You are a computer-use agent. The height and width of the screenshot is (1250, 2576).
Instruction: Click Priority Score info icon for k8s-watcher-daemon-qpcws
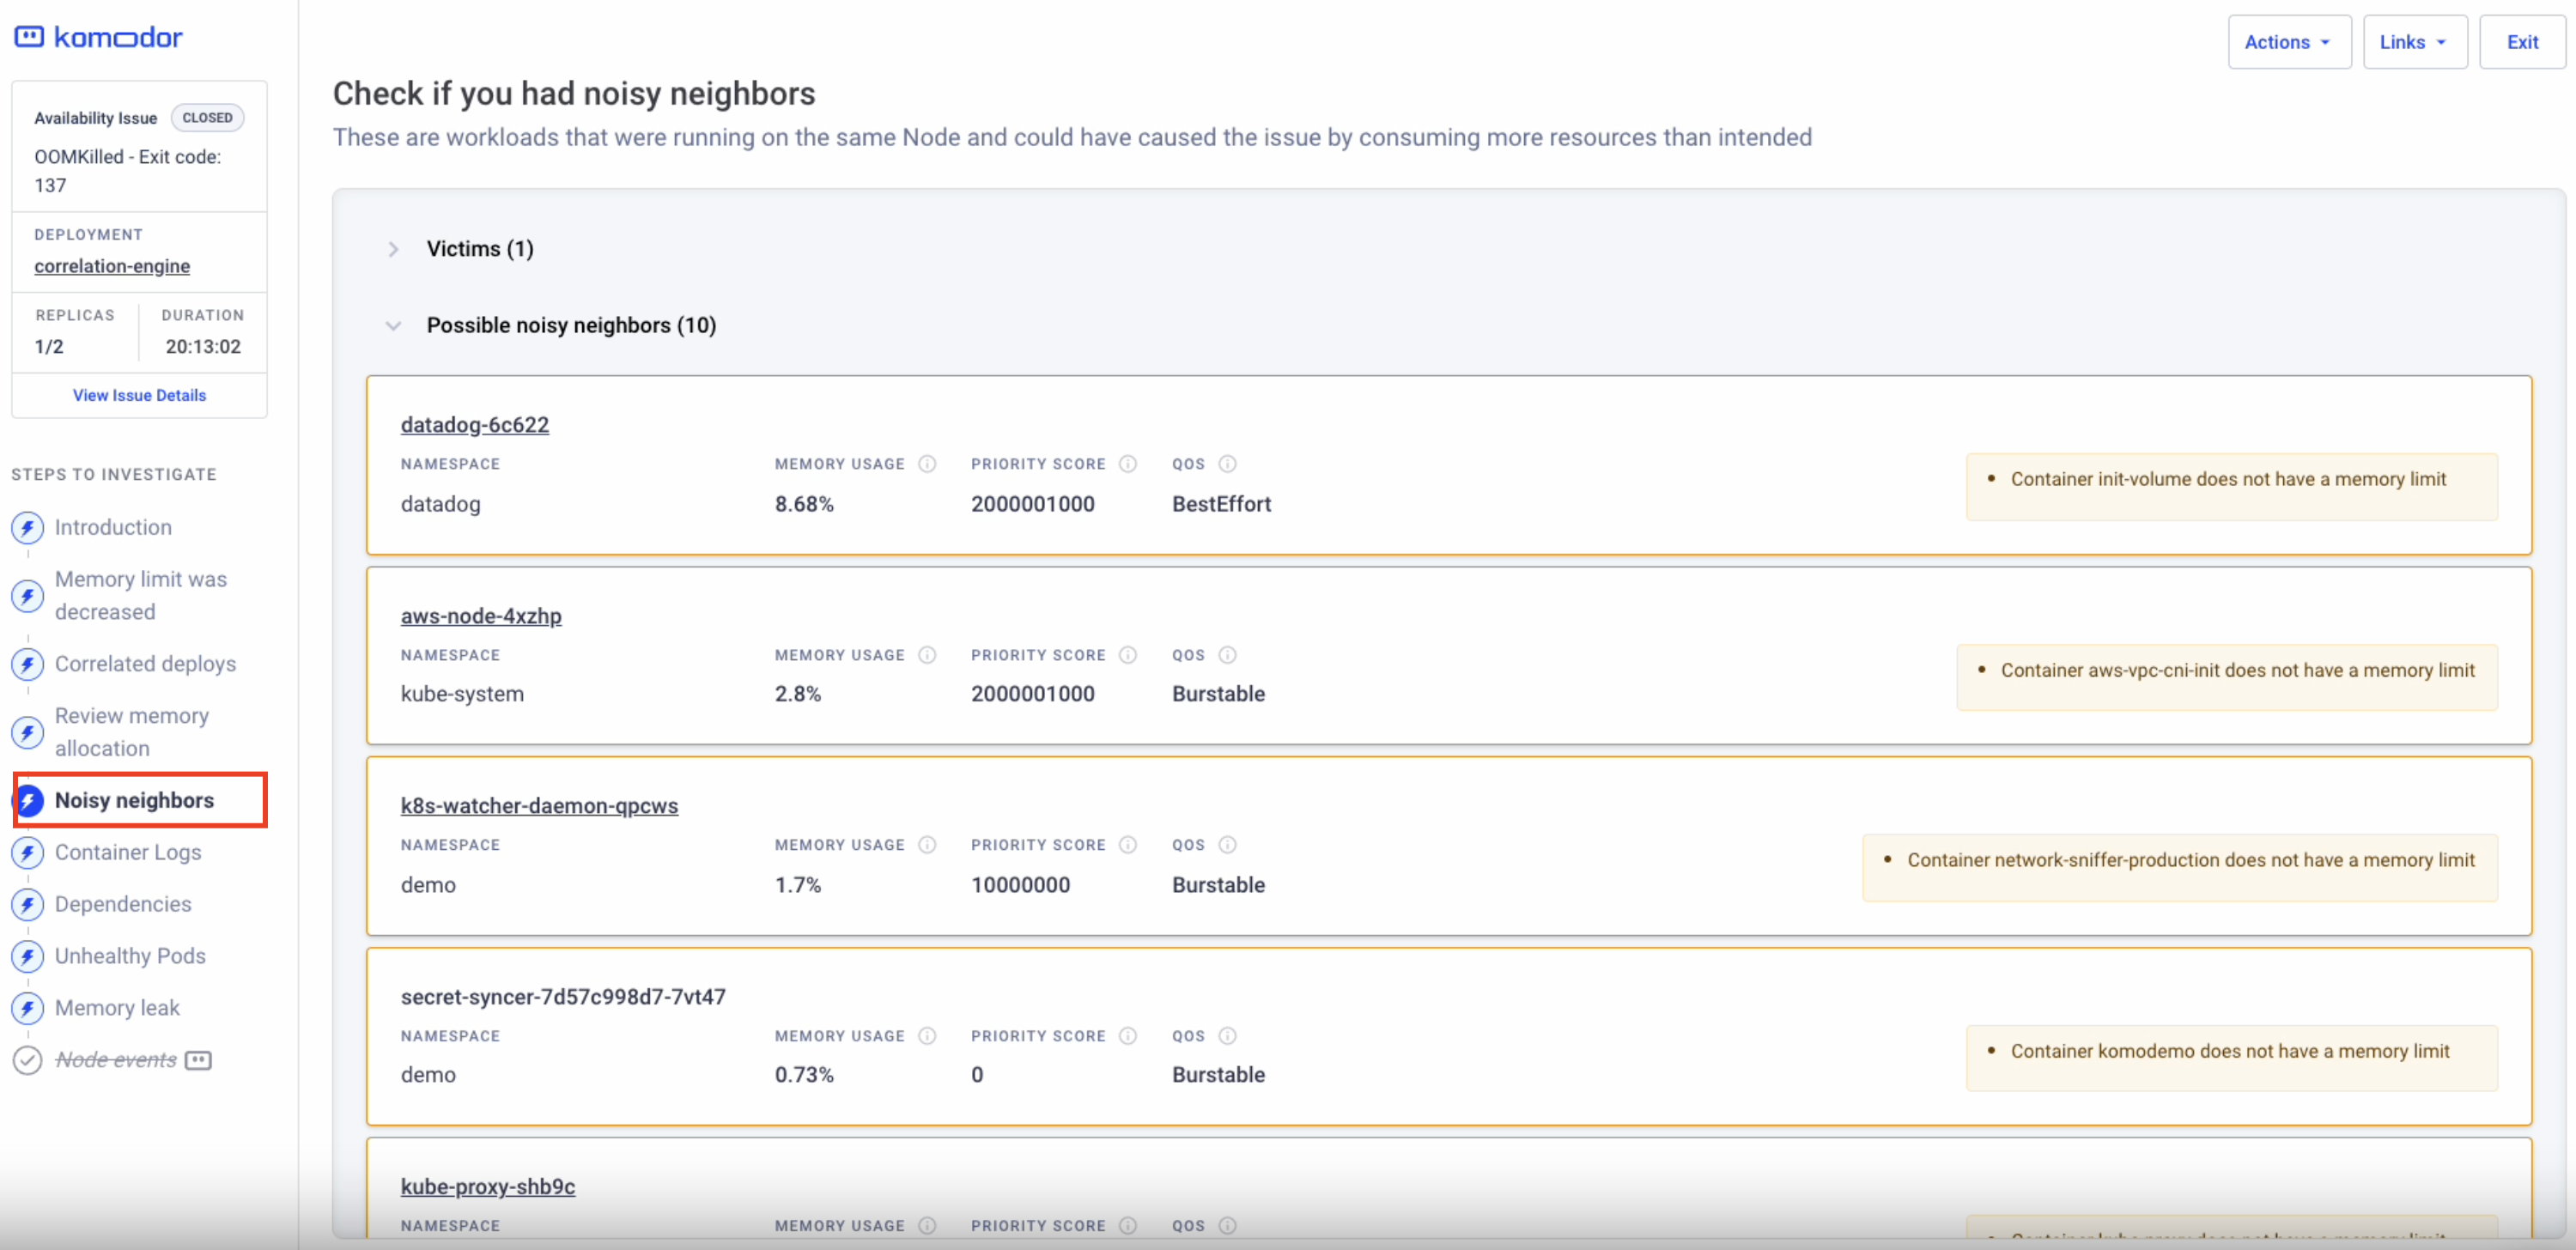(1128, 845)
